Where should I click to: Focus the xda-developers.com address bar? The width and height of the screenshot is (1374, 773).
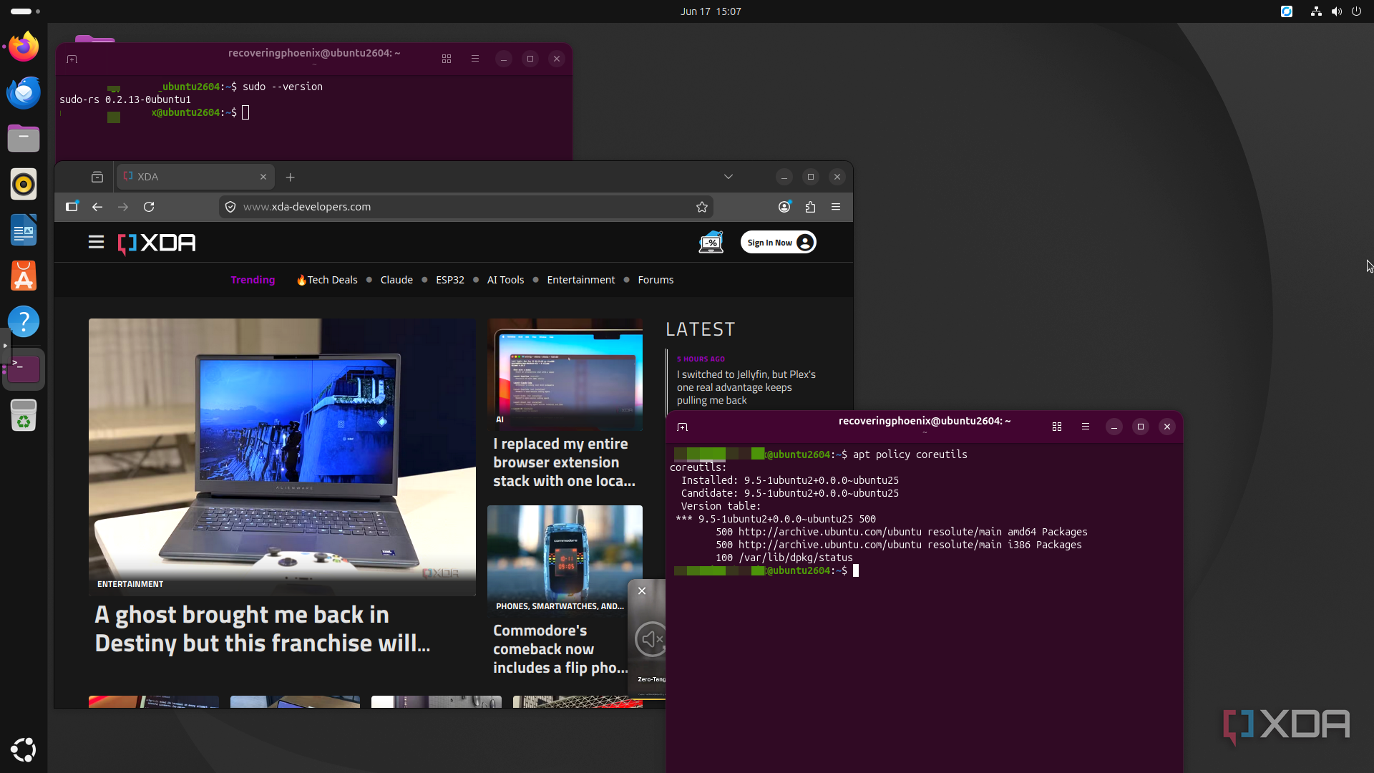[465, 207]
